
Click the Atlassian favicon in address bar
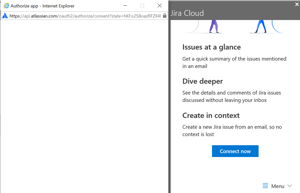click(5, 16)
